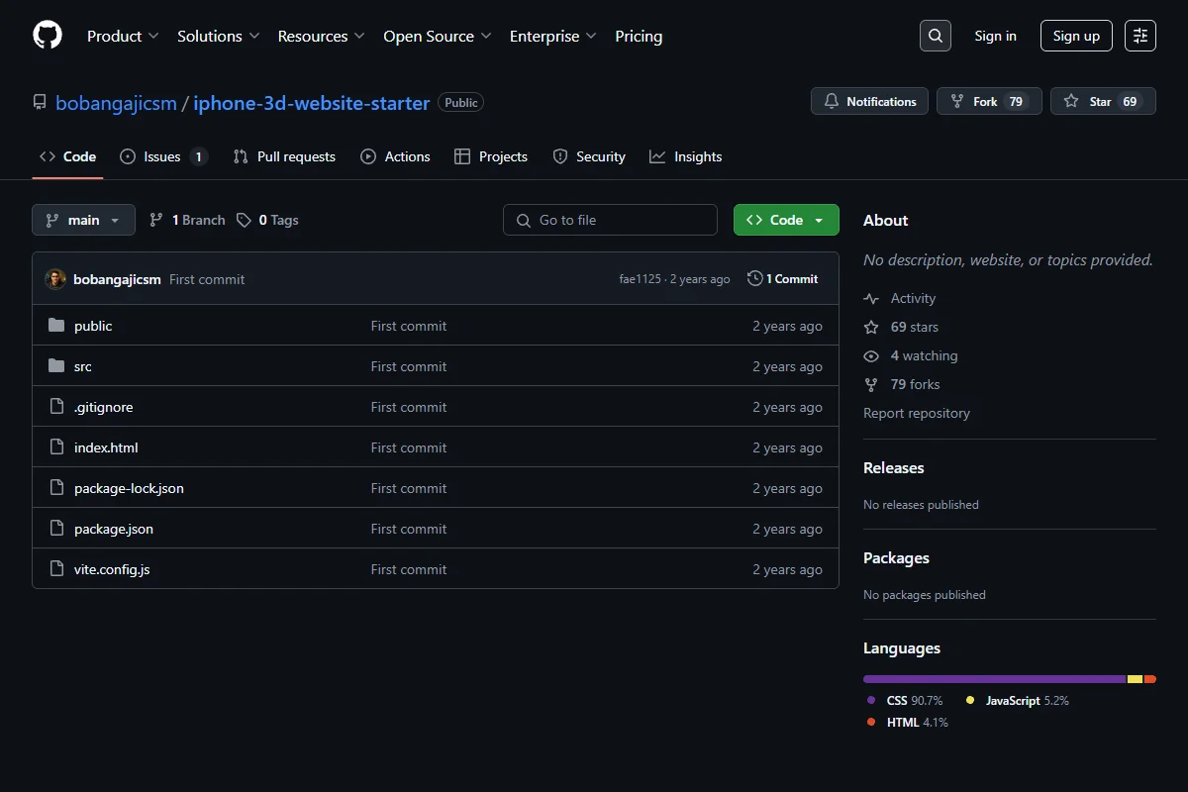1188x792 pixels.
Task: Open the vite.config.js file link
Action: pos(112,569)
